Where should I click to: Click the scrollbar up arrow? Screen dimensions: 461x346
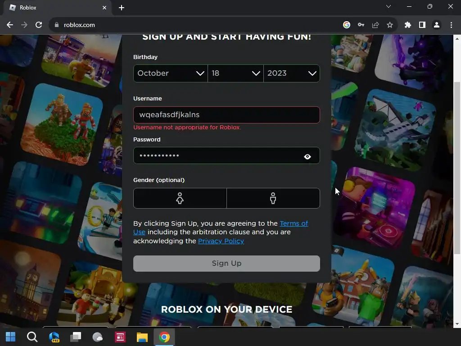coord(457,39)
